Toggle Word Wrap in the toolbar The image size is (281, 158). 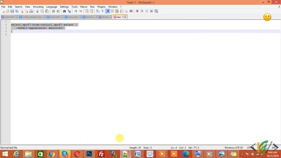(97, 11)
